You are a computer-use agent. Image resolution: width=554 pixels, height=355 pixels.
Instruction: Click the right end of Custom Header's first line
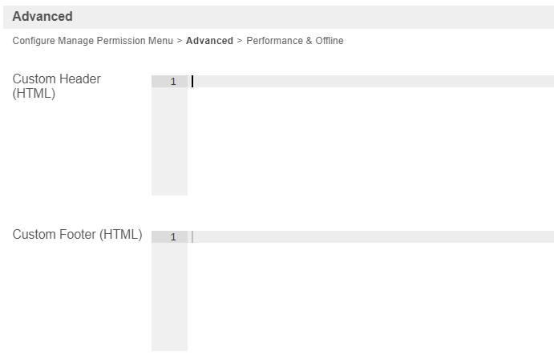[x=545, y=82]
